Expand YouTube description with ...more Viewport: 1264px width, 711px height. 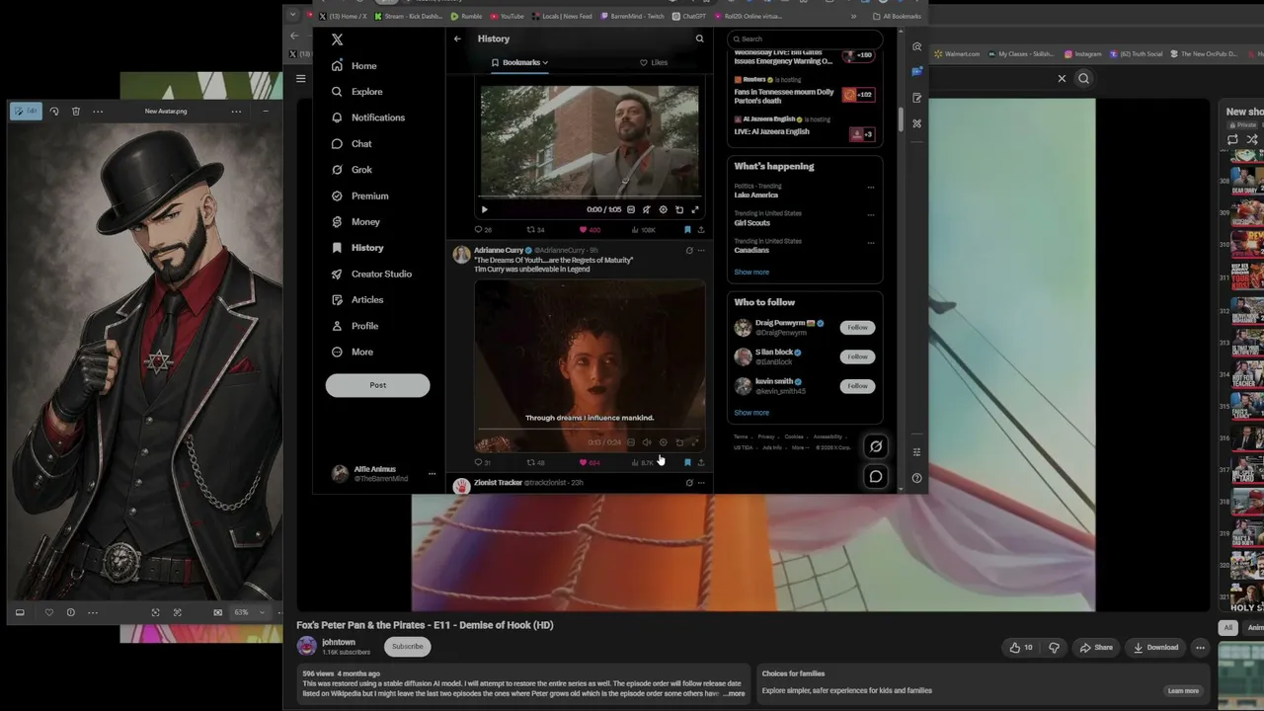(x=734, y=693)
